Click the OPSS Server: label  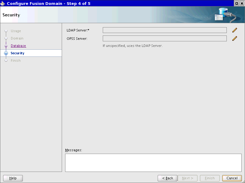[x=77, y=39]
